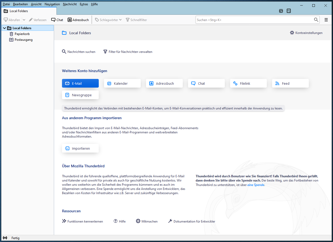333x242 pixels.
Task: Add a new E-Mail account
Action: click(x=80, y=83)
